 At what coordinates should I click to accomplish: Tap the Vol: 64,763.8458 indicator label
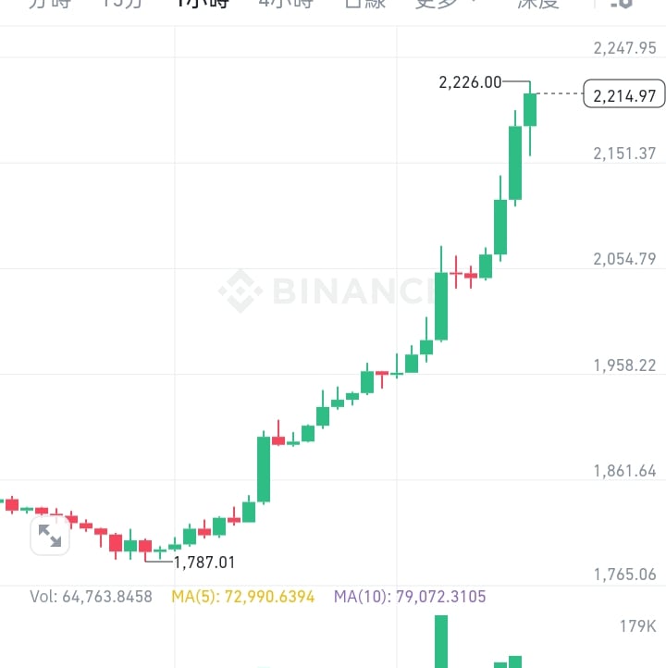[92, 597]
